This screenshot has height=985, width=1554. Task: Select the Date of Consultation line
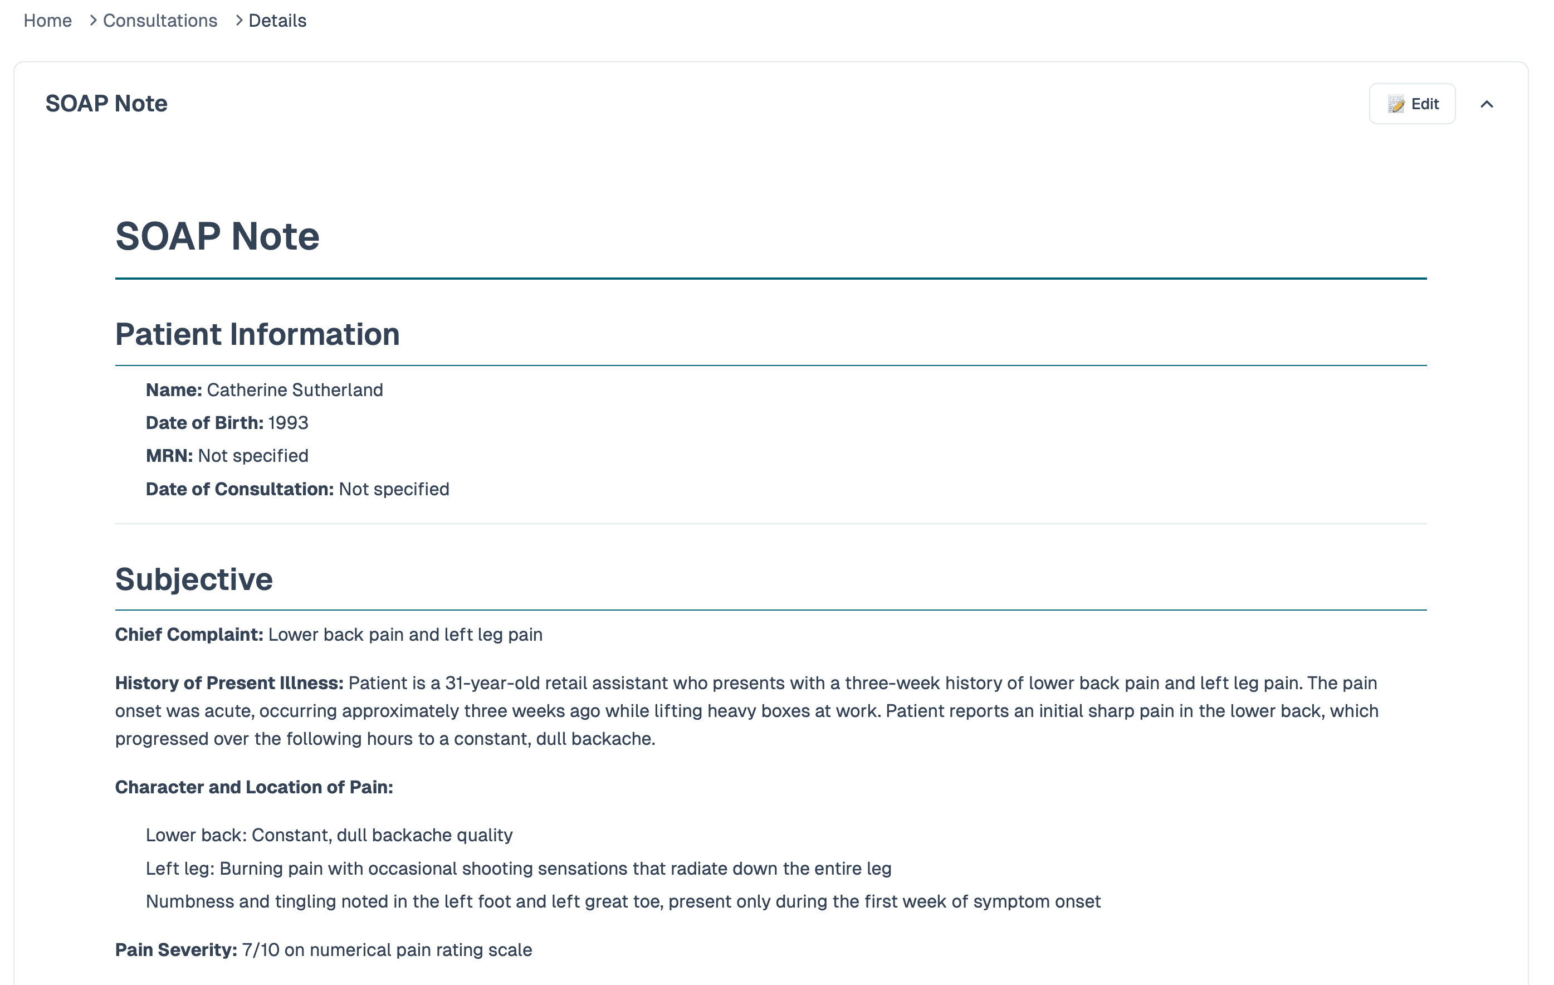[x=297, y=489]
